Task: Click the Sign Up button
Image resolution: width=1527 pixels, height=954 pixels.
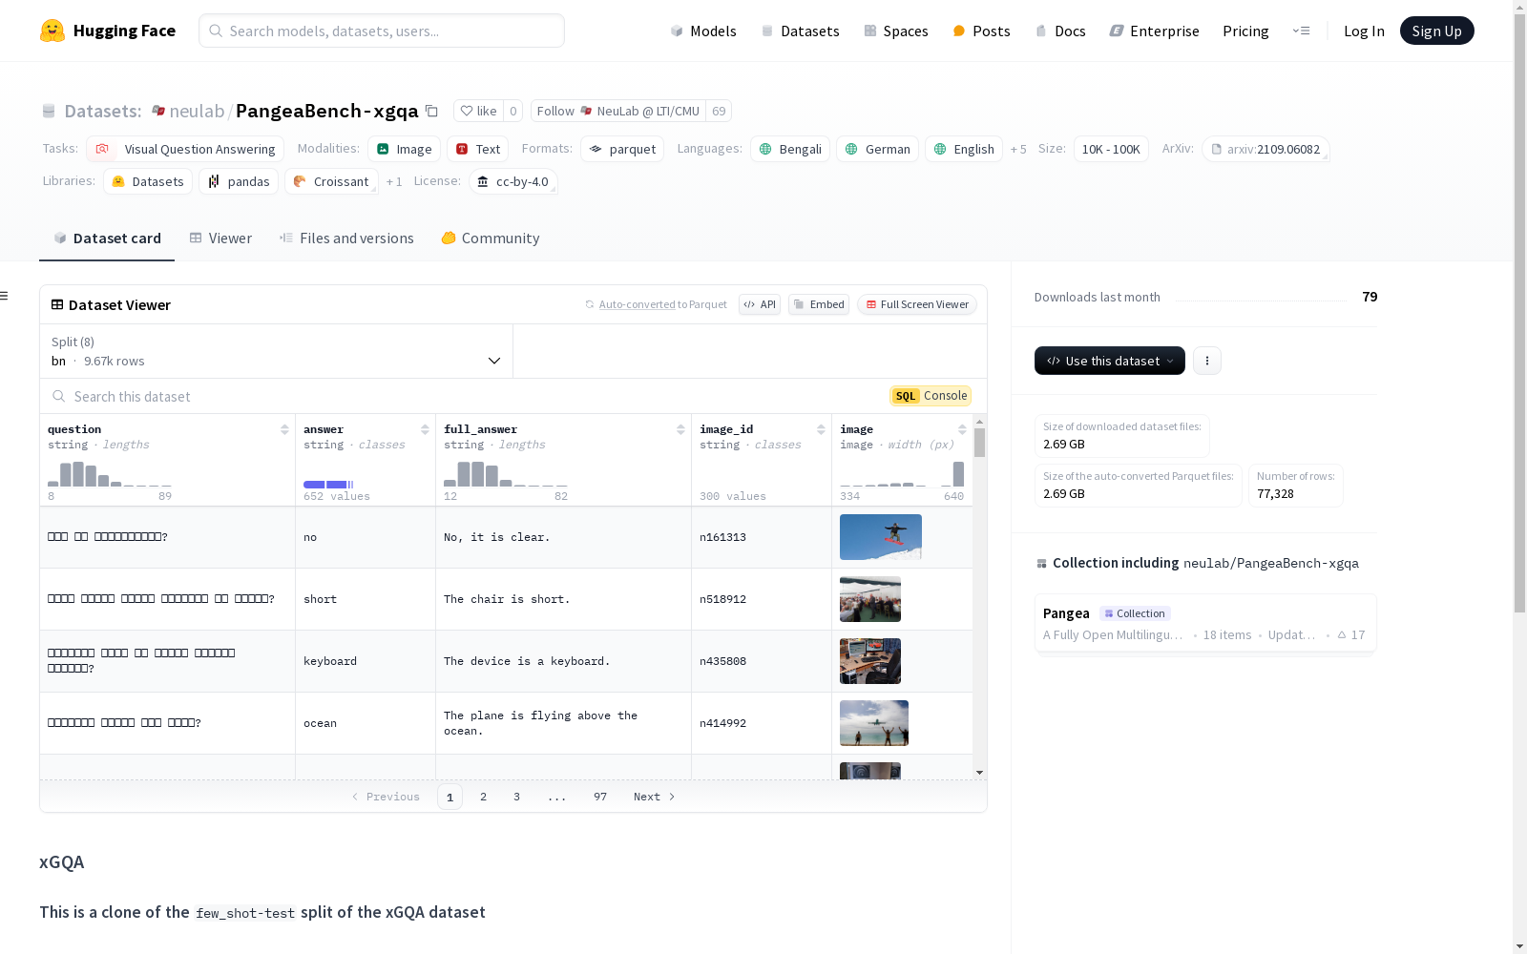Action: tap(1437, 31)
